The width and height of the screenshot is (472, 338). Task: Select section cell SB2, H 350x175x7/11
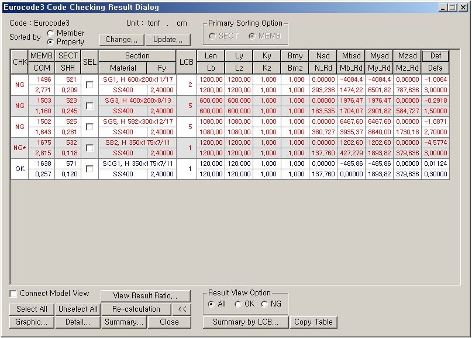click(x=137, y=142)
